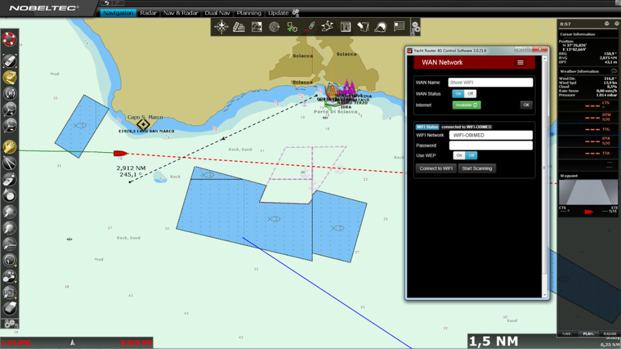Select the dividers measurement tool
Screen dimensions: 621x349
[x=9, y=163]
